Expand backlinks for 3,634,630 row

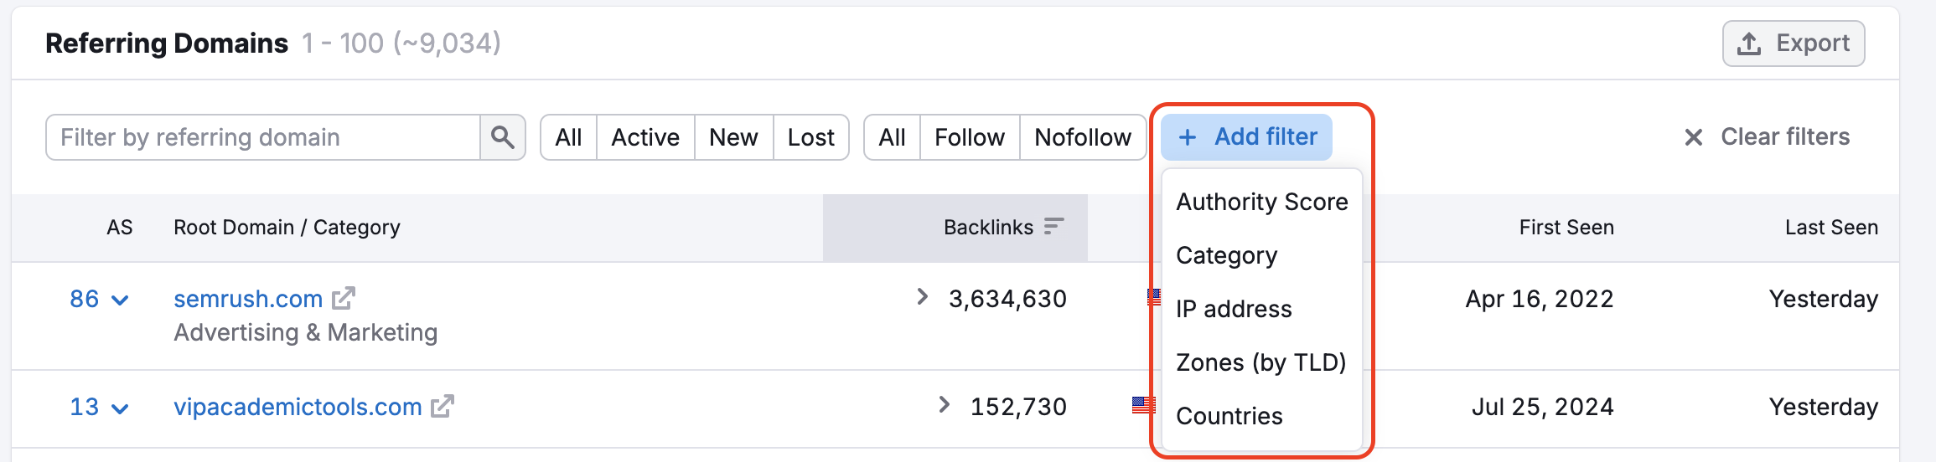click(922, 297)
